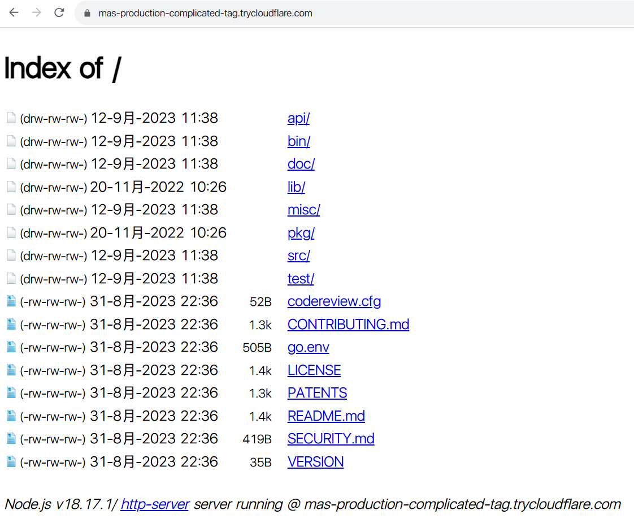Click the folder icon beside api/
The image size is (634, 523).
[x=11, y=118]
